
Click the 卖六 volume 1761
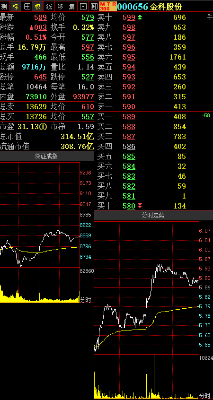click(177, 57)
